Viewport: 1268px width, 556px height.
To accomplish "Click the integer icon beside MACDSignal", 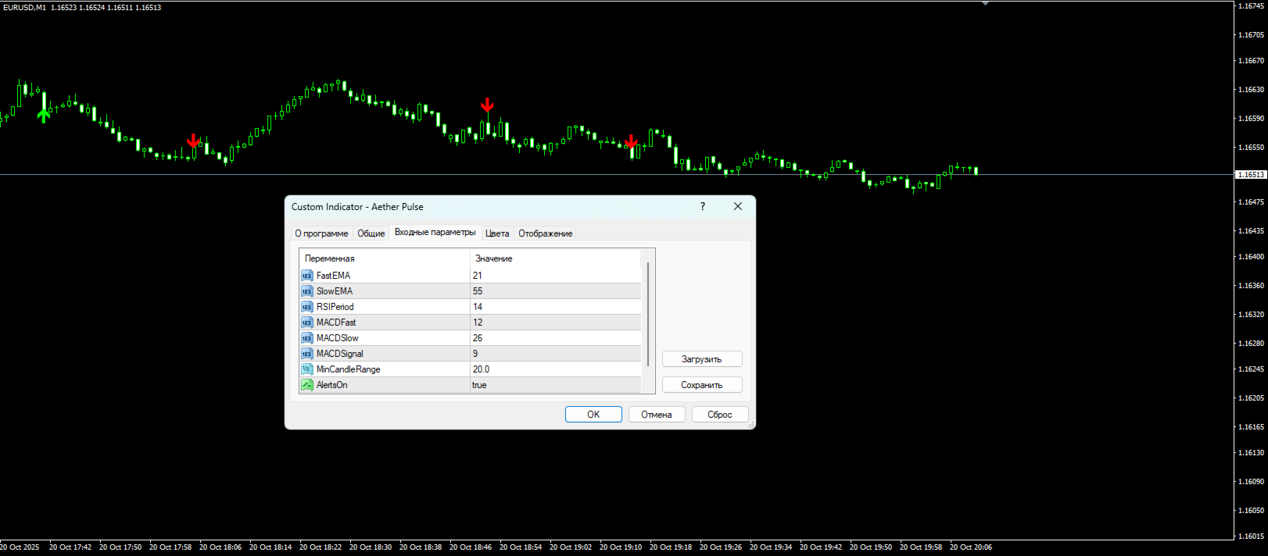I will coord(307,354).
